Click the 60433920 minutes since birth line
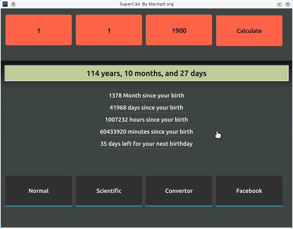 [x=146, y=131]
